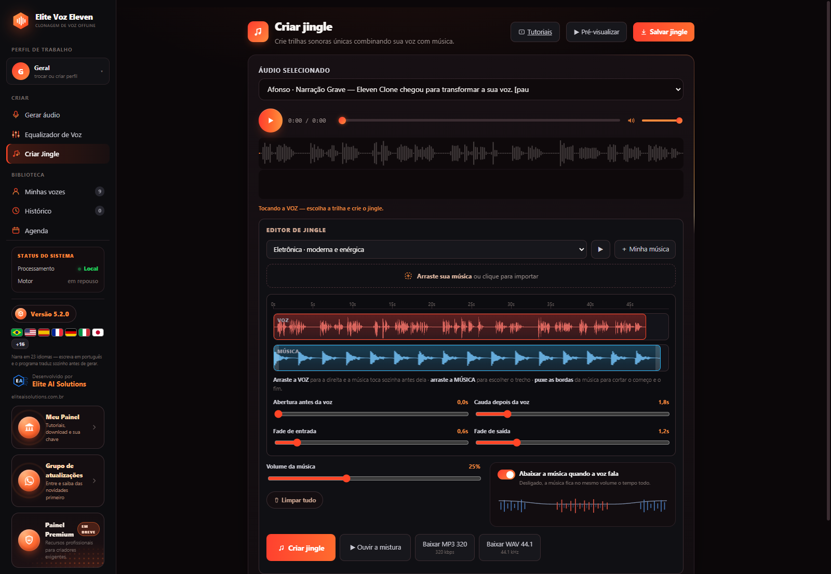Click the orange music note icon beside Criar jingle title

258,32
